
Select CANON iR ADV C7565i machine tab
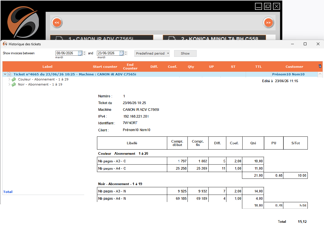[102, 37]
